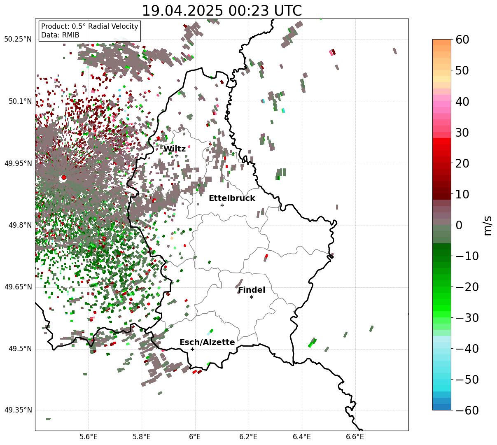497x445 pixels.
Task: Click the 6.2°E longitude label
Action: 248,436
